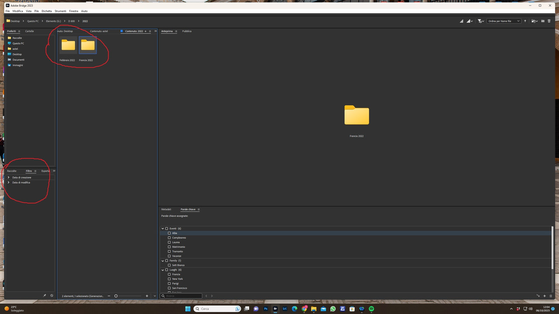This screenshot has width=559, height=314.
Task: Add a new keyword with the plus icon
Action: 545,296
